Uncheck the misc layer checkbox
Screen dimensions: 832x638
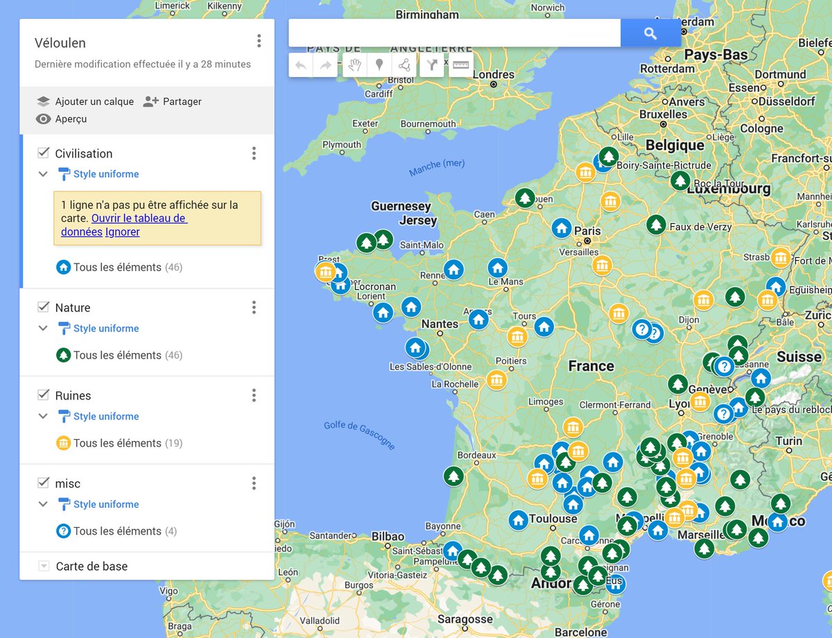(43, 483)
